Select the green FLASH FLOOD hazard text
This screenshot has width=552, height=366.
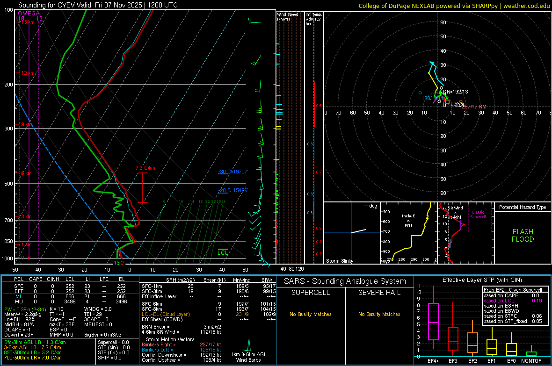pos(523,236)
